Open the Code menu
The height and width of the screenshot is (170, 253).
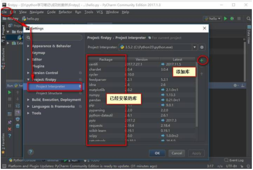(x=51, y=12)
